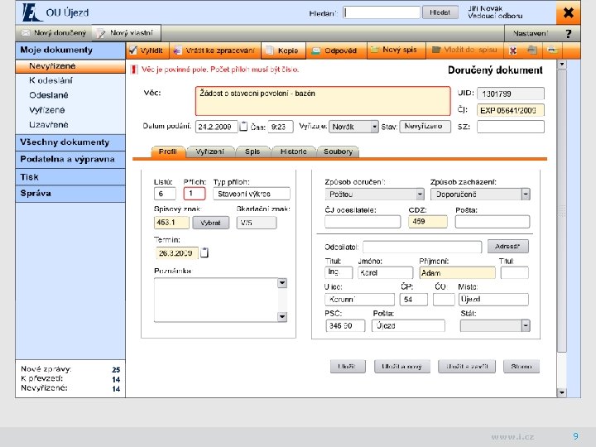The height and width of the screenshot is (447, 596).
Task: Click the Ulice field containing Korunní
Action: click(x=359, y=300)
